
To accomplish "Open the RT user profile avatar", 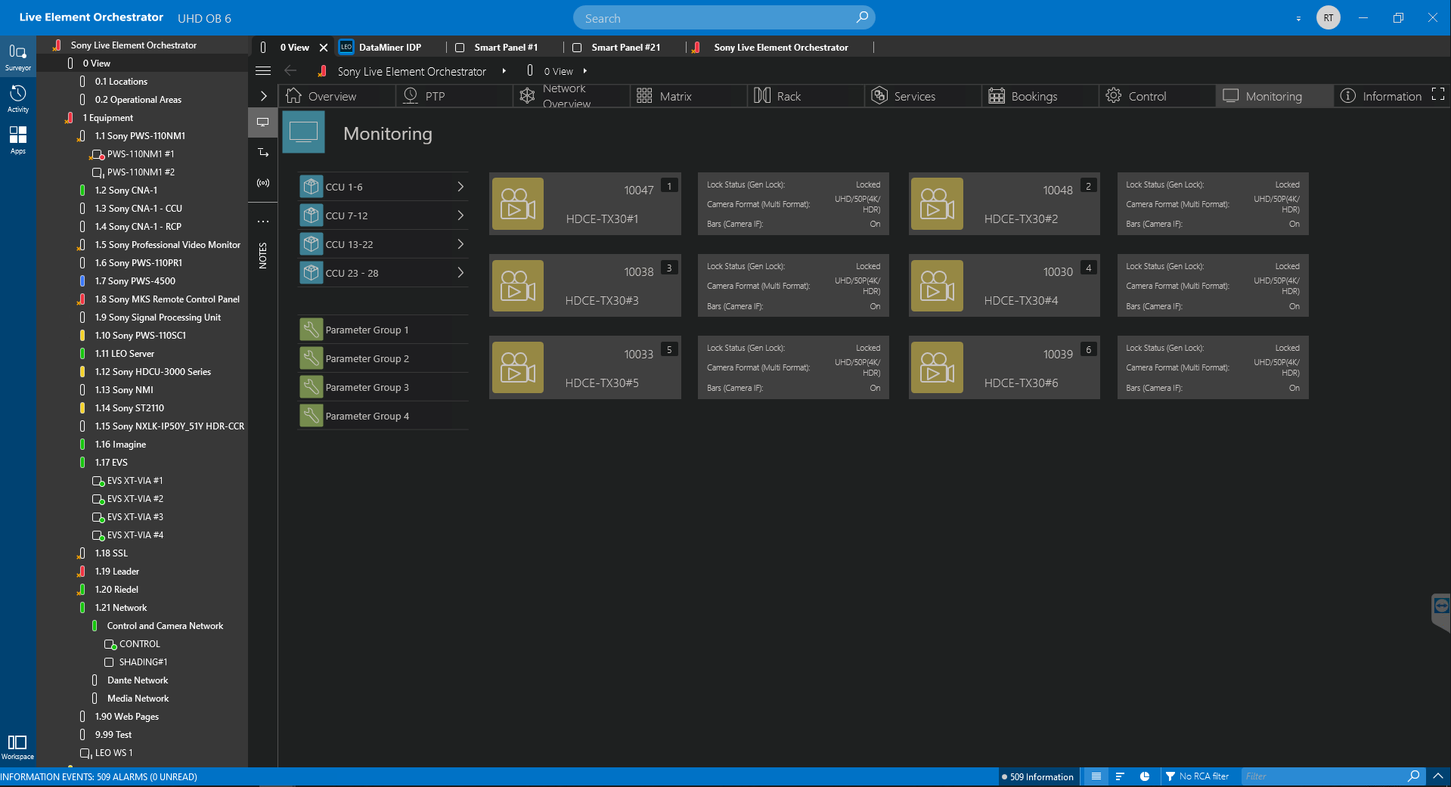I will click(1329, 17).
